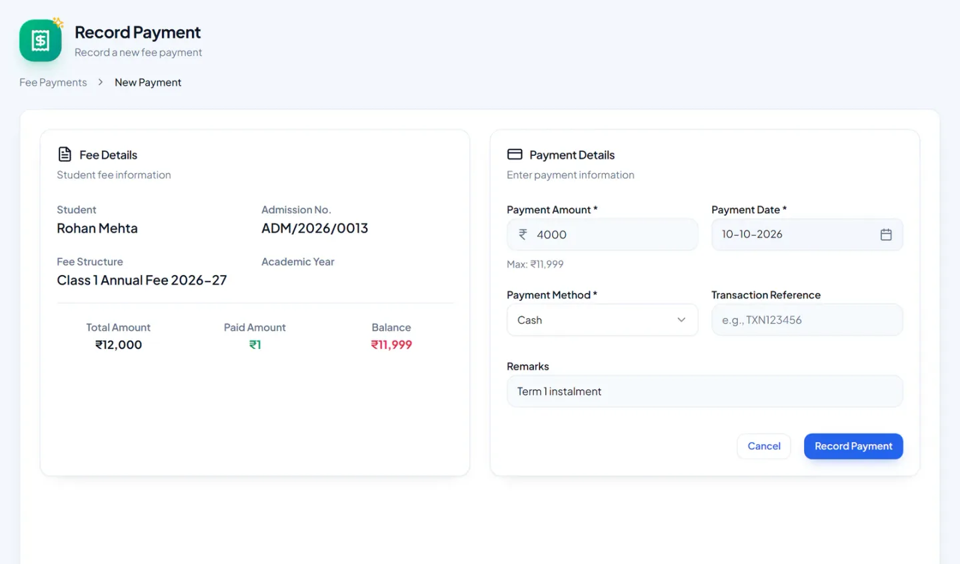Click the rupee symbol in Payment Amount
Image resolution: width=960 pixels, height=564 pixels.
(x=523, y=234)
